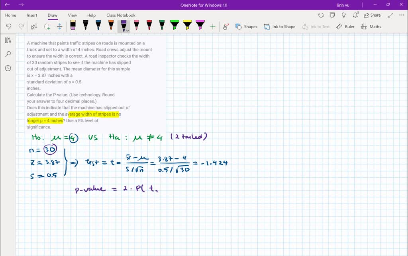This screenshot has width=408, height=256.
Task: Go forward with the title bar arrow
Action: click(x=21, y=5)
